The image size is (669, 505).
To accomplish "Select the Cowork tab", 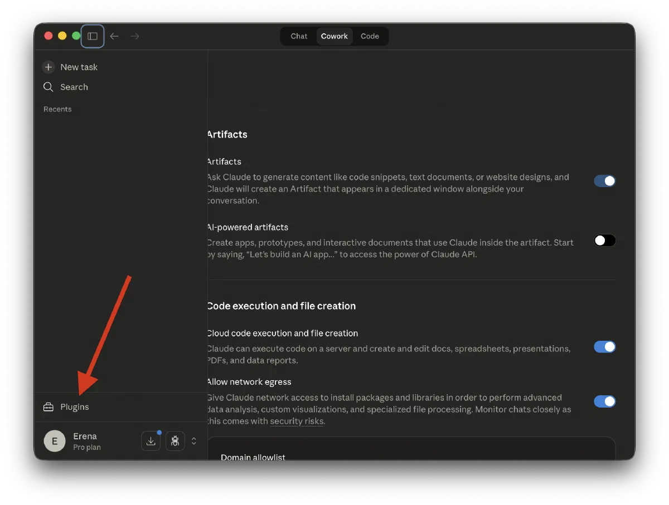I will 334,36.
